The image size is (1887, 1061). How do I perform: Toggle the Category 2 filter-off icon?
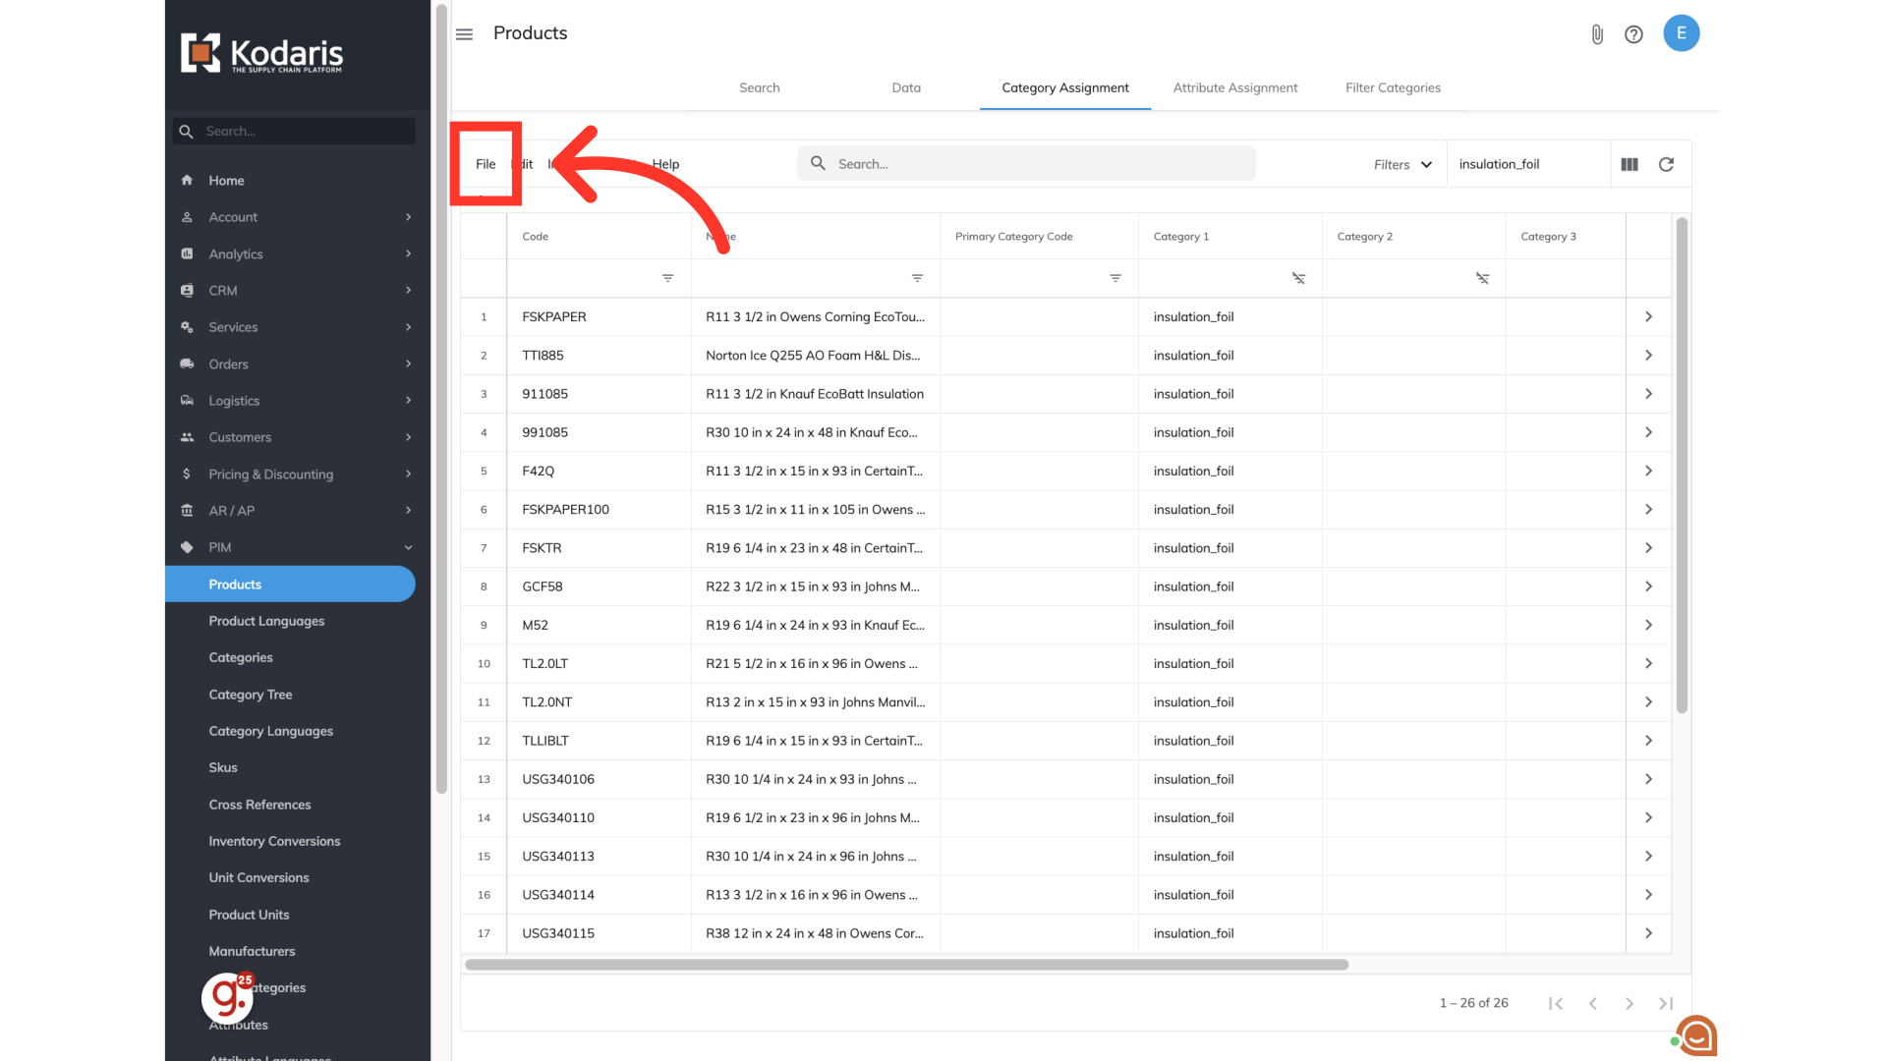pyautogui.click(x=1482, y=278)
